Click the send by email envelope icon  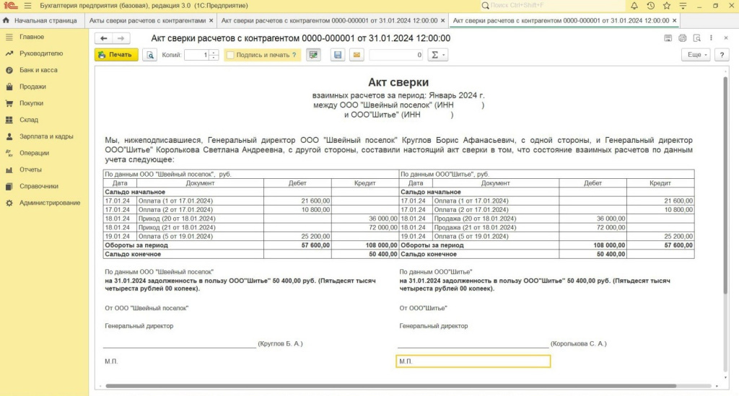pos(357,55)
